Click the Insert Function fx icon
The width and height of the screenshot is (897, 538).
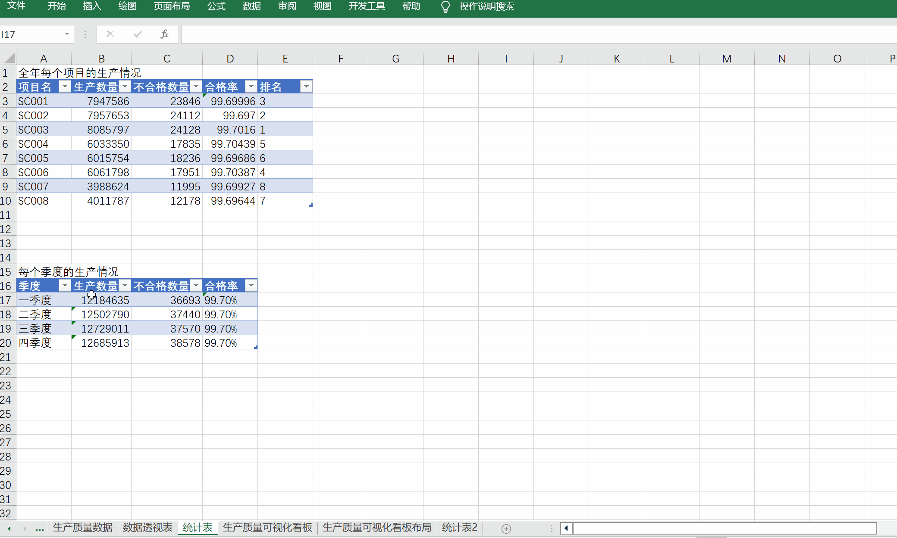[x=164, y=34]
